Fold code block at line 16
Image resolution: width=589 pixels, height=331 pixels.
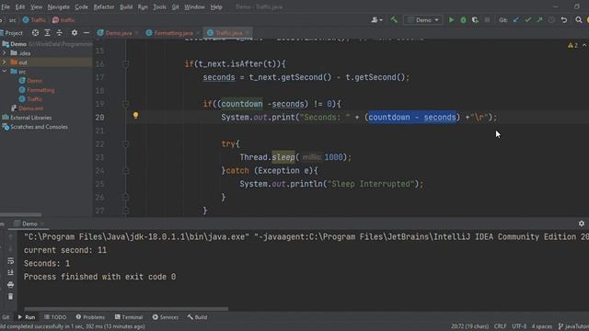tap(126, 64)
